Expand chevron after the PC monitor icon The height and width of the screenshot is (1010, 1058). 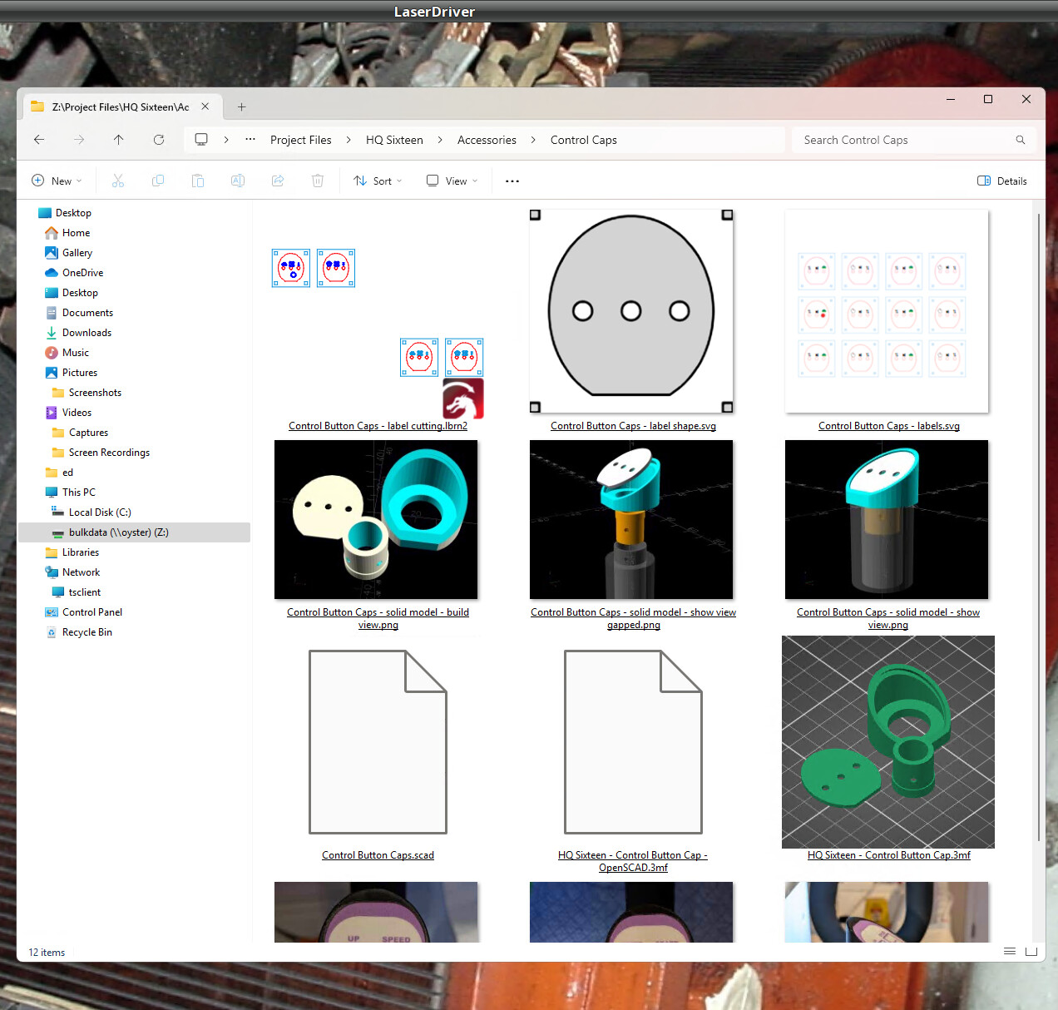[x=226, y=140]
